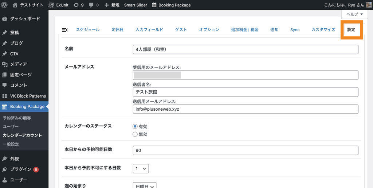This screenshot has height=188, width=373.
Task: Switch to the 追加料金 | 税金 tab
Action: [244, 30]
